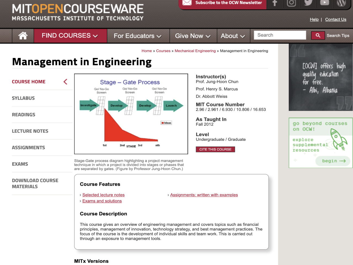The height and width of the screenshot is (265, 353).
Task: Open Selected lecture notes link
Action: pos(103,195)
